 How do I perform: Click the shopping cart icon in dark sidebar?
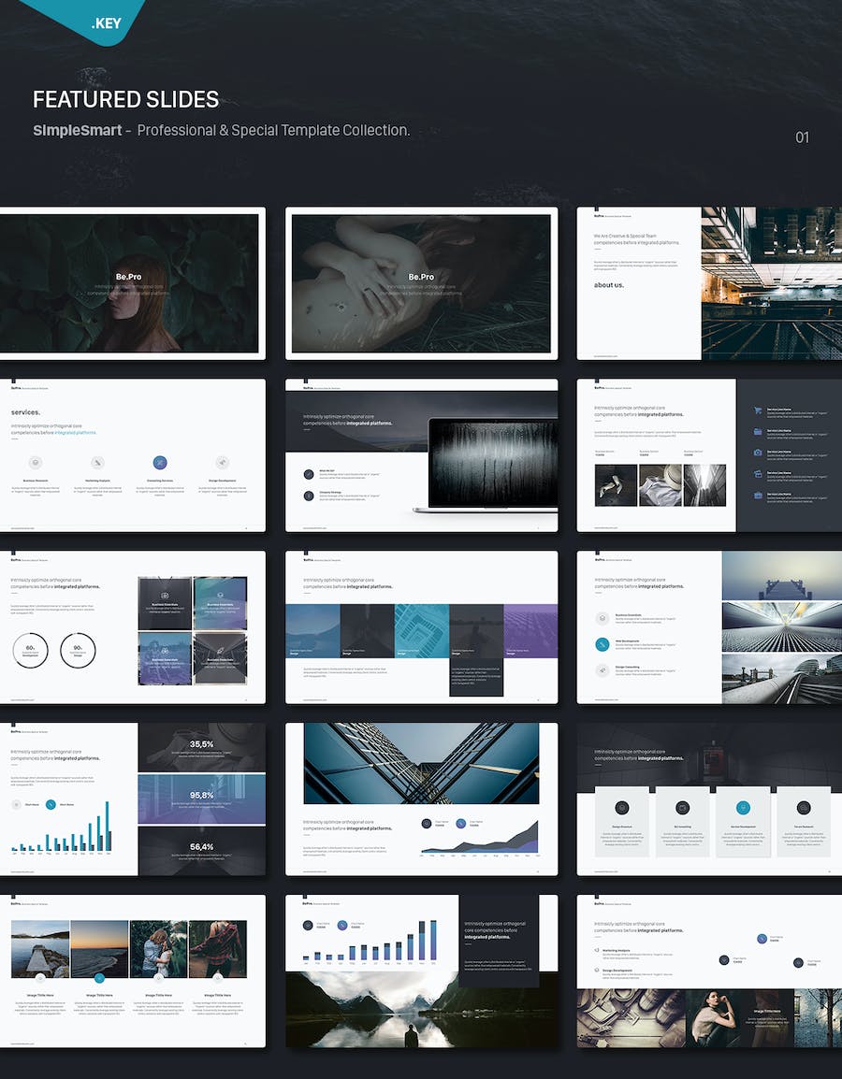pos(758,410)
